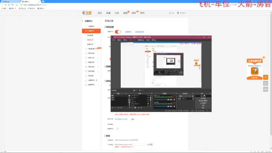272x153 pixels.
Task: Click the 滤镜 filters button above the sources panel
Action: point(141,90)
